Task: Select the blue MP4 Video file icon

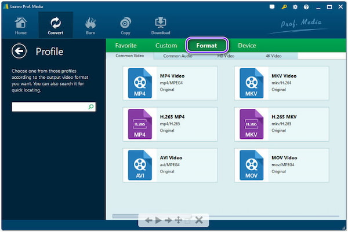Action: pos(140,83)
